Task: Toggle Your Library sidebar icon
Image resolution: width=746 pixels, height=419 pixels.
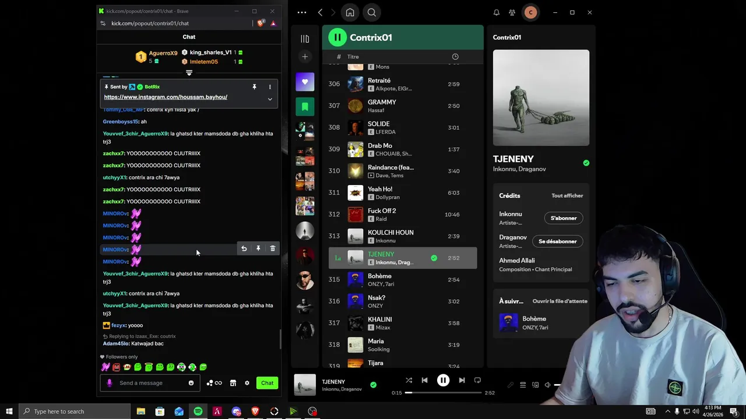Action: coord(305,38)
